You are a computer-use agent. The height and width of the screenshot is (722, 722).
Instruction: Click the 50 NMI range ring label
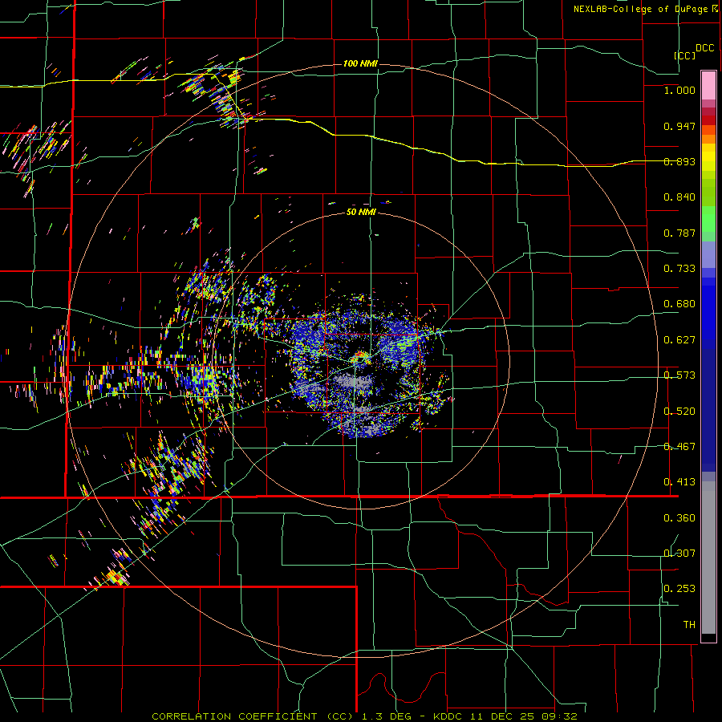361,213
